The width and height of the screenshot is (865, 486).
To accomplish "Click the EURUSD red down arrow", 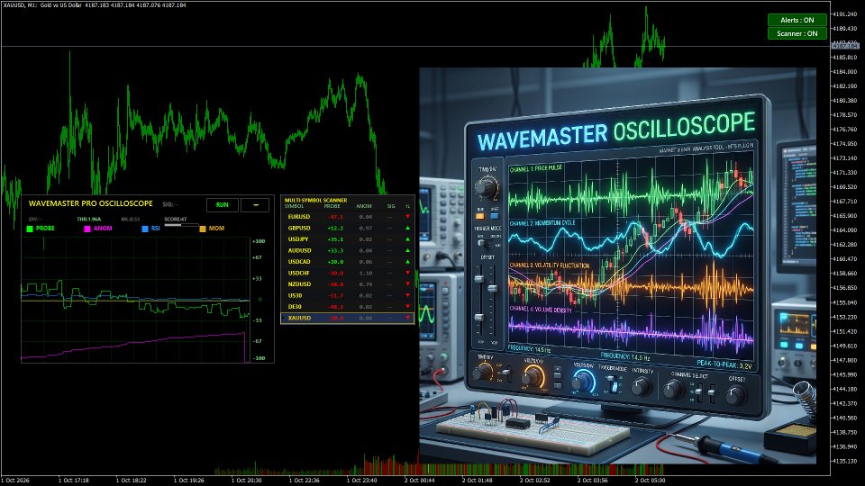I will click(x=407, y=217).
